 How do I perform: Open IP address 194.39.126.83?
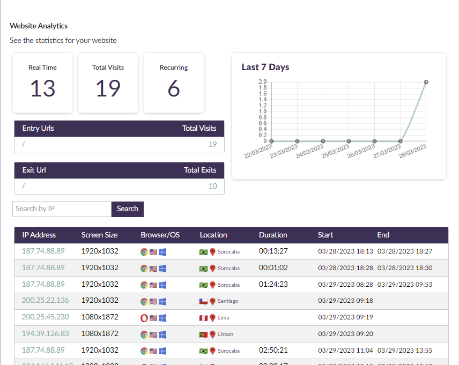point(45,334)
